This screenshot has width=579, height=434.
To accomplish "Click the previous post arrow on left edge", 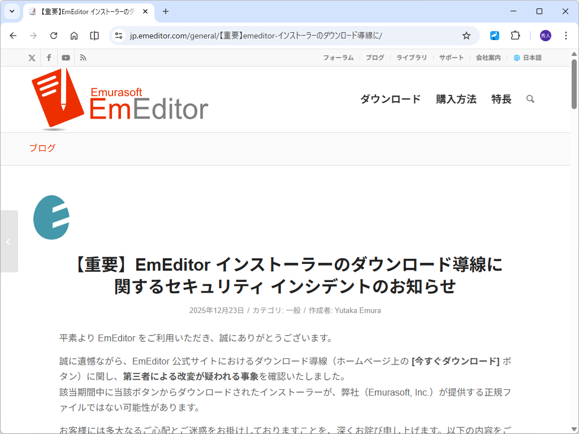I will point(9,241).
